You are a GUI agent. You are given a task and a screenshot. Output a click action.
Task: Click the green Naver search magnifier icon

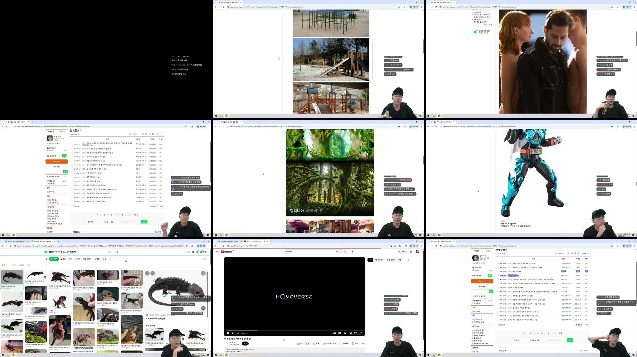pyautogui.click(x=117, y=252)
